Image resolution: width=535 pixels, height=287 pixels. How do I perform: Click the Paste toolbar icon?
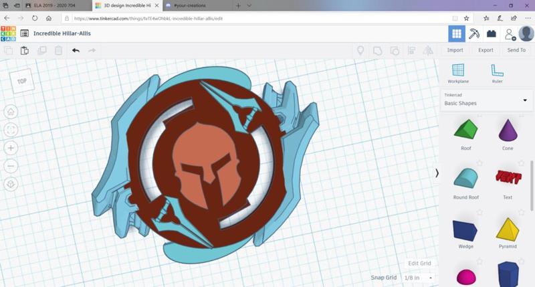25,50
